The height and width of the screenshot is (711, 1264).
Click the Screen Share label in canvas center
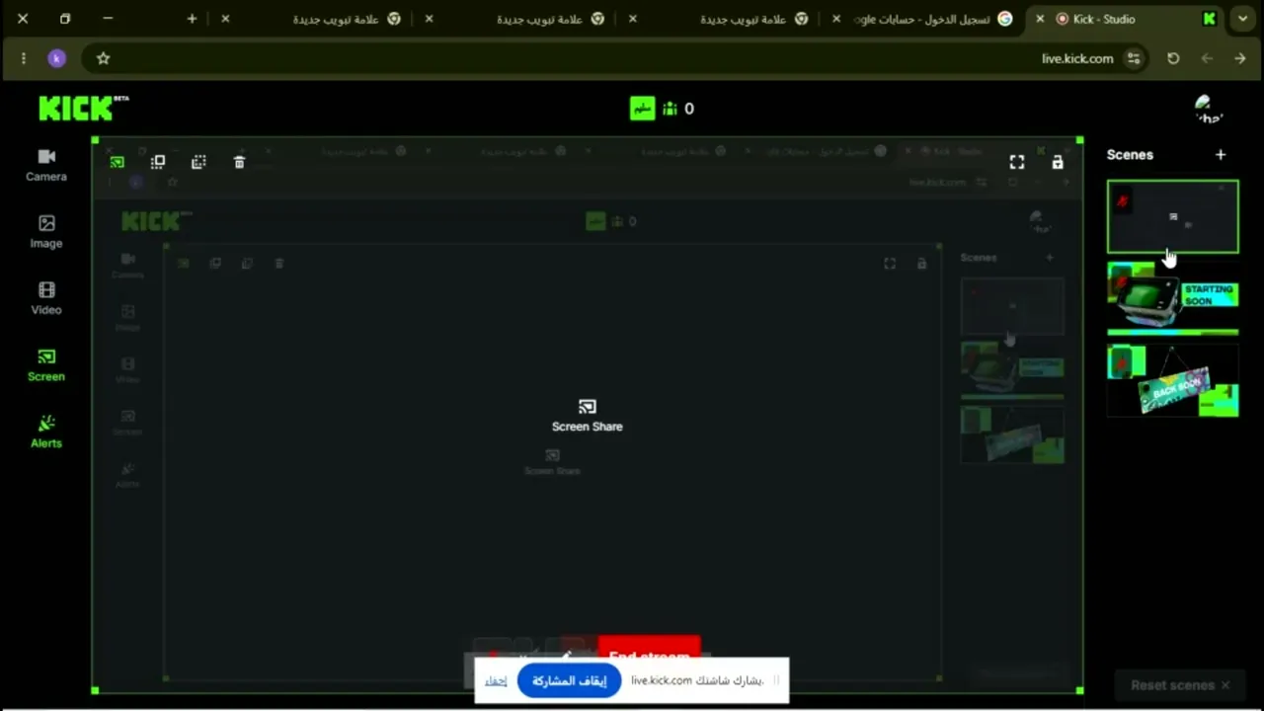pos(588,427)
